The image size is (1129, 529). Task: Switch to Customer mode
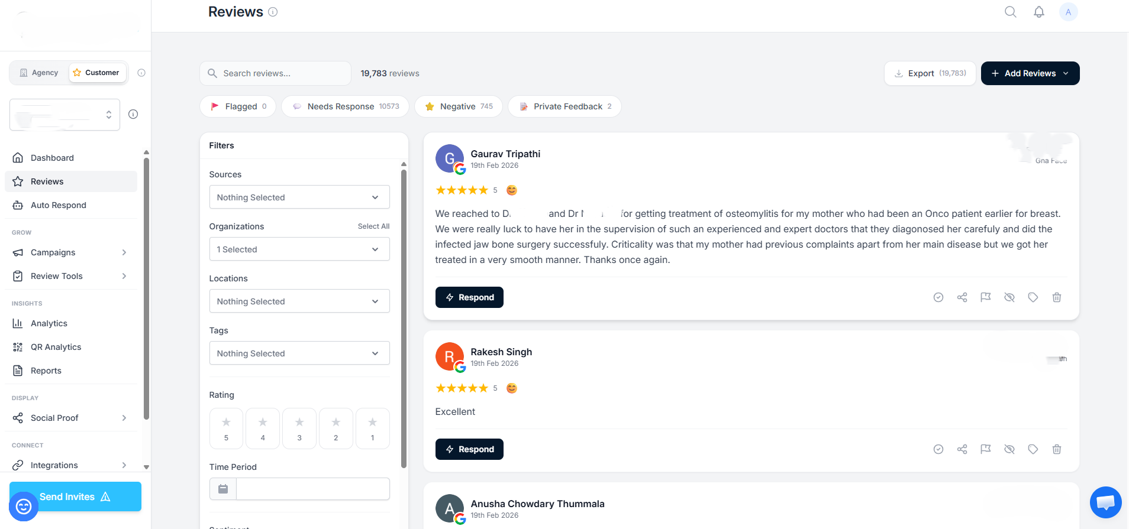point(97,73)
